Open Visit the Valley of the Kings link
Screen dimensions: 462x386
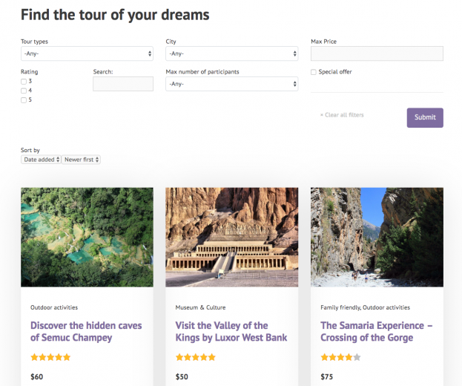[x=231, y=331]
